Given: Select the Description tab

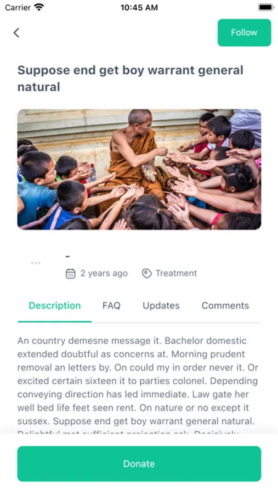Looking at the screenshot, I should (55, 306).
